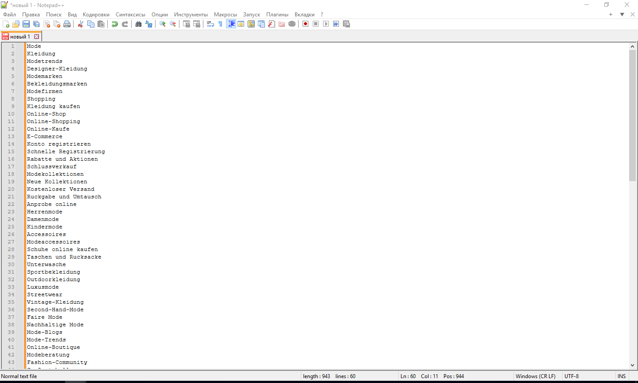This screenshot has width=638, height=383.
Task: Open the Плагины menu
Action: [277, 15]
